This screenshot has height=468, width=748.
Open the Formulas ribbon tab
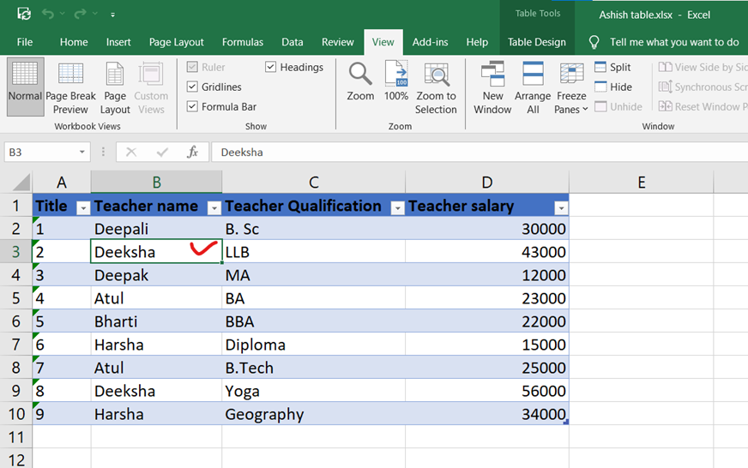click(243, 42)
